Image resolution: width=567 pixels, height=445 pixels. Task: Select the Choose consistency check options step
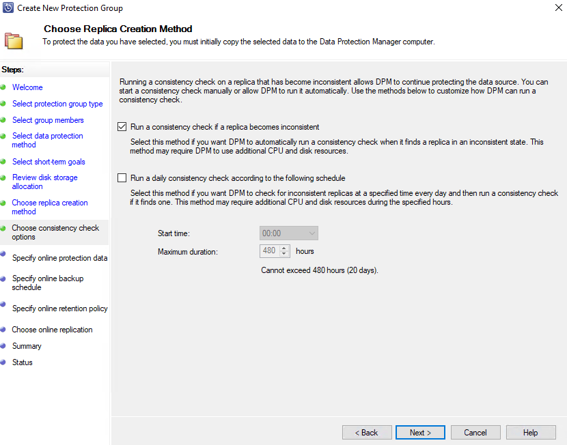(55, 232)
